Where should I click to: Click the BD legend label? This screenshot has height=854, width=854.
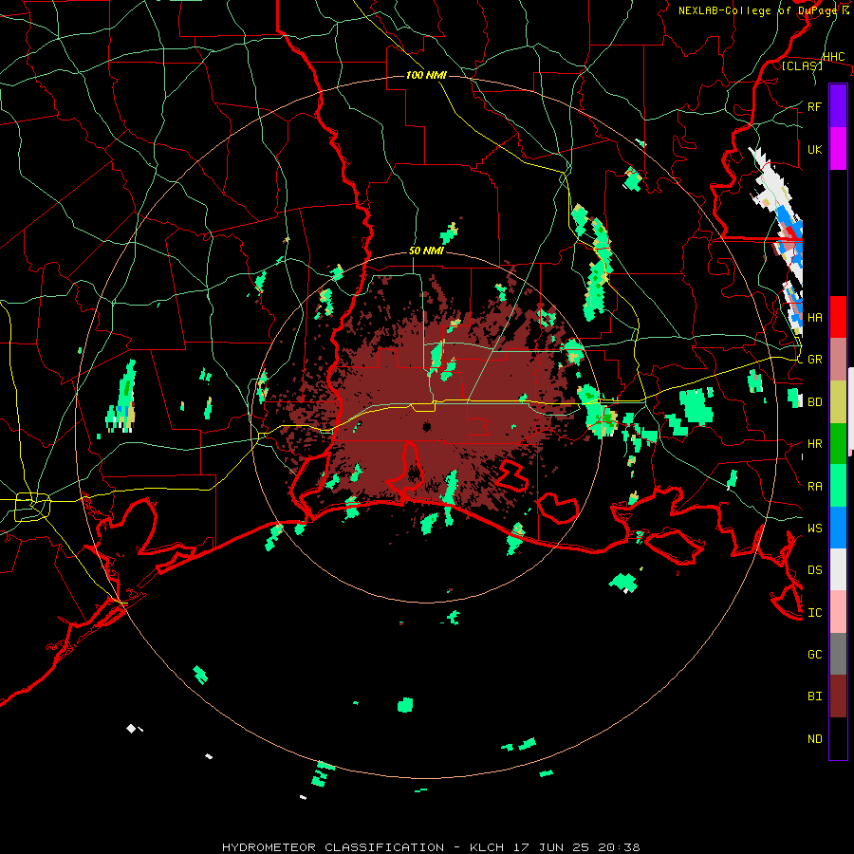tap(814, 402)
